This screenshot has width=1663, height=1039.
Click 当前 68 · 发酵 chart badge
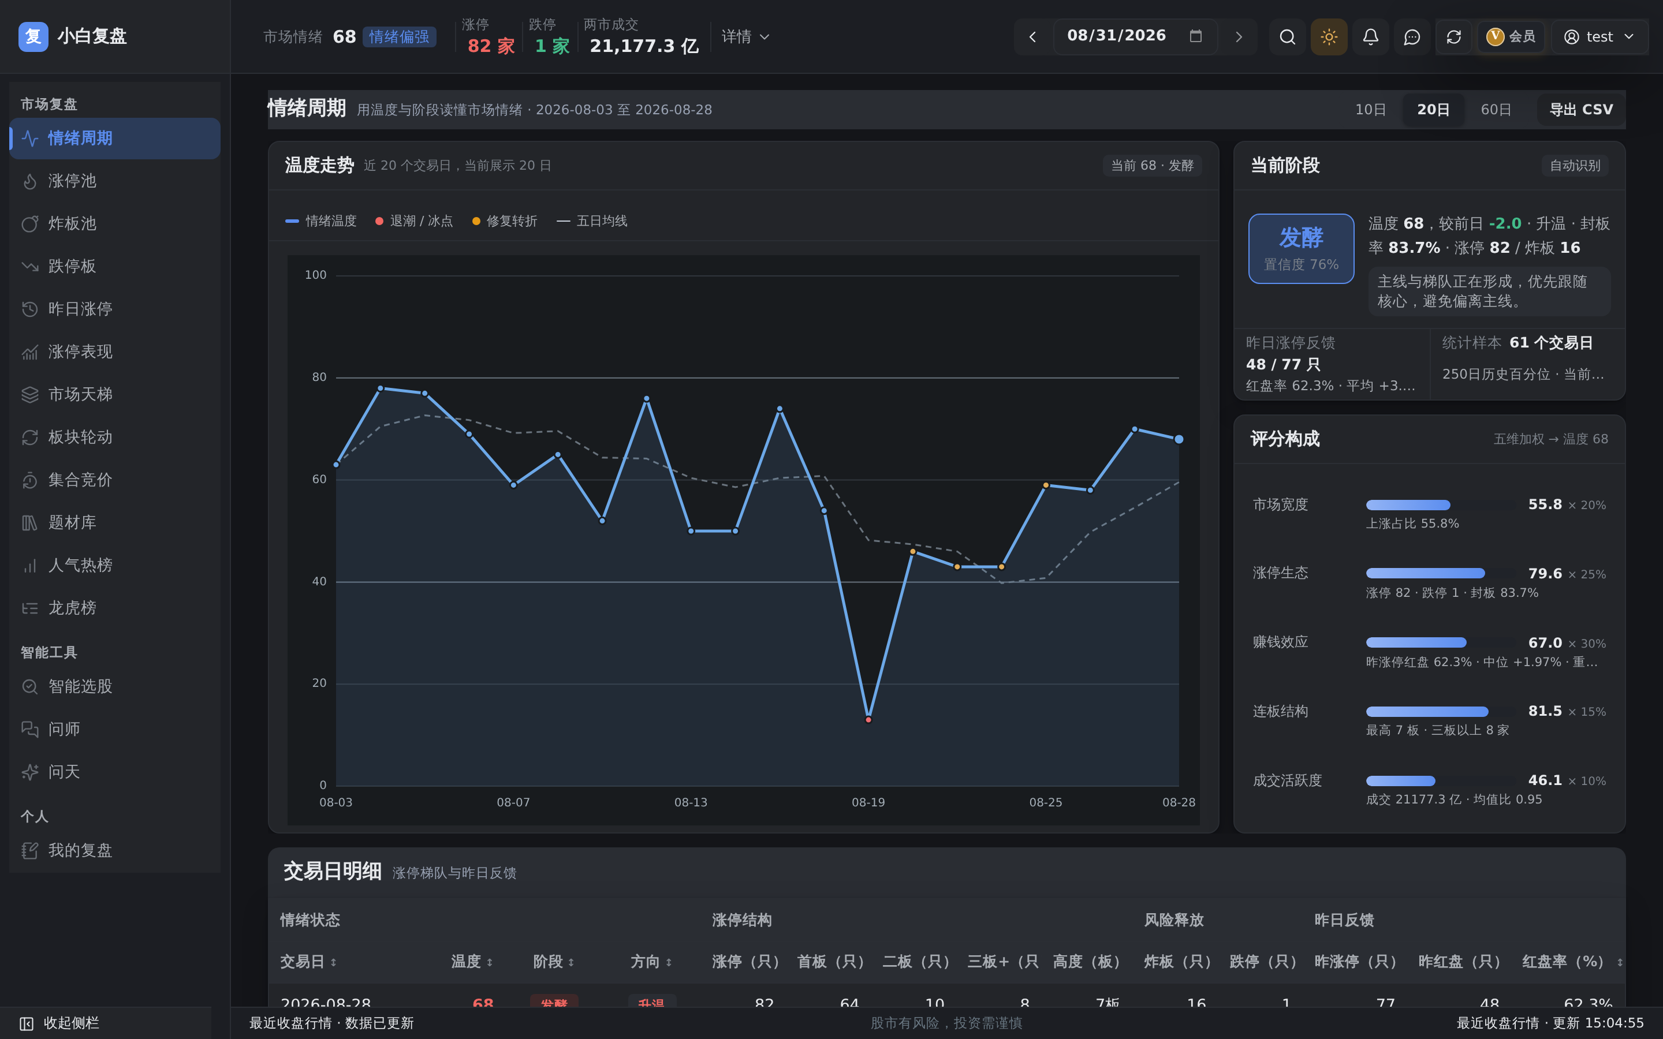tap(1152, 166)
